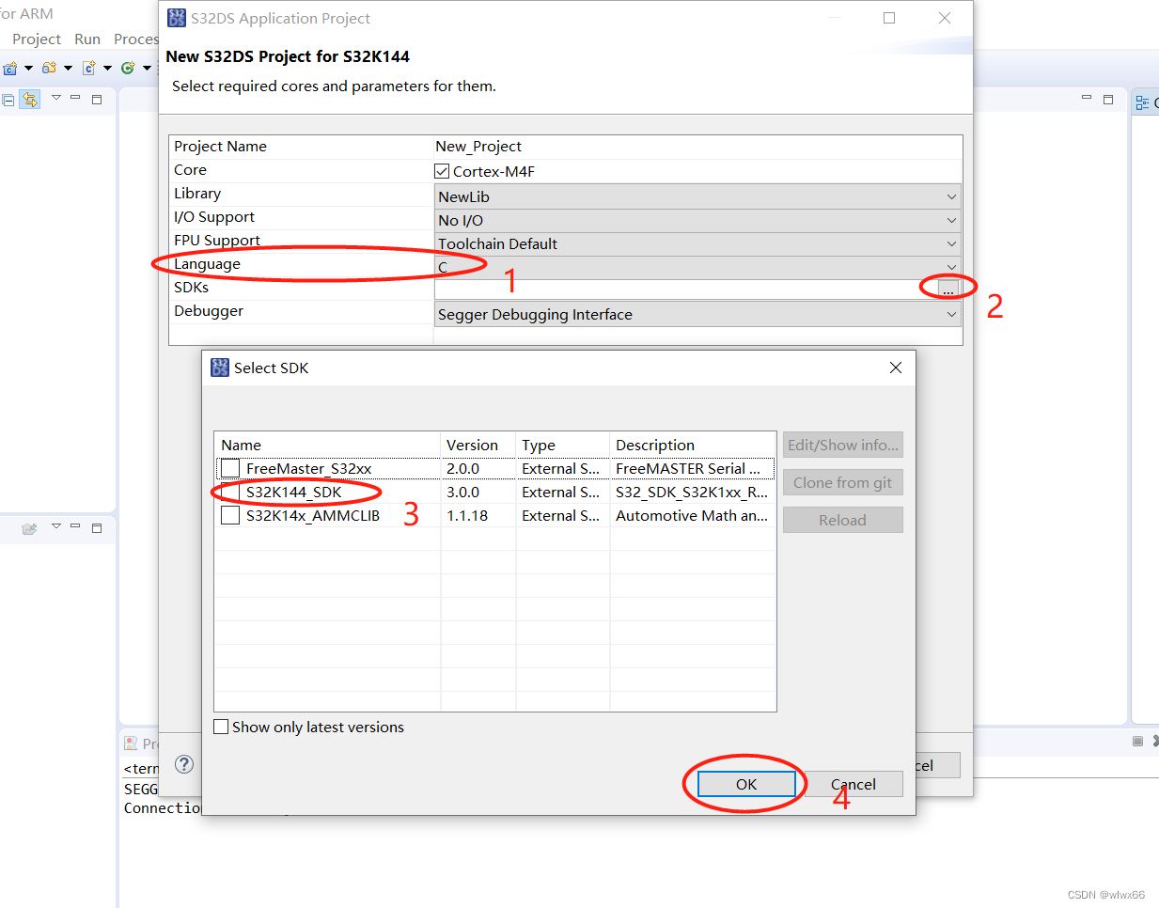Open dropdown arrow beside new C file icon
The image size is (1159, 908).
(107, 68)
